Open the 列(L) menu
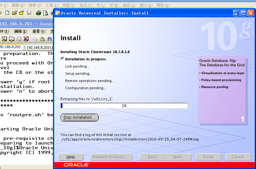 click(101, 5)
